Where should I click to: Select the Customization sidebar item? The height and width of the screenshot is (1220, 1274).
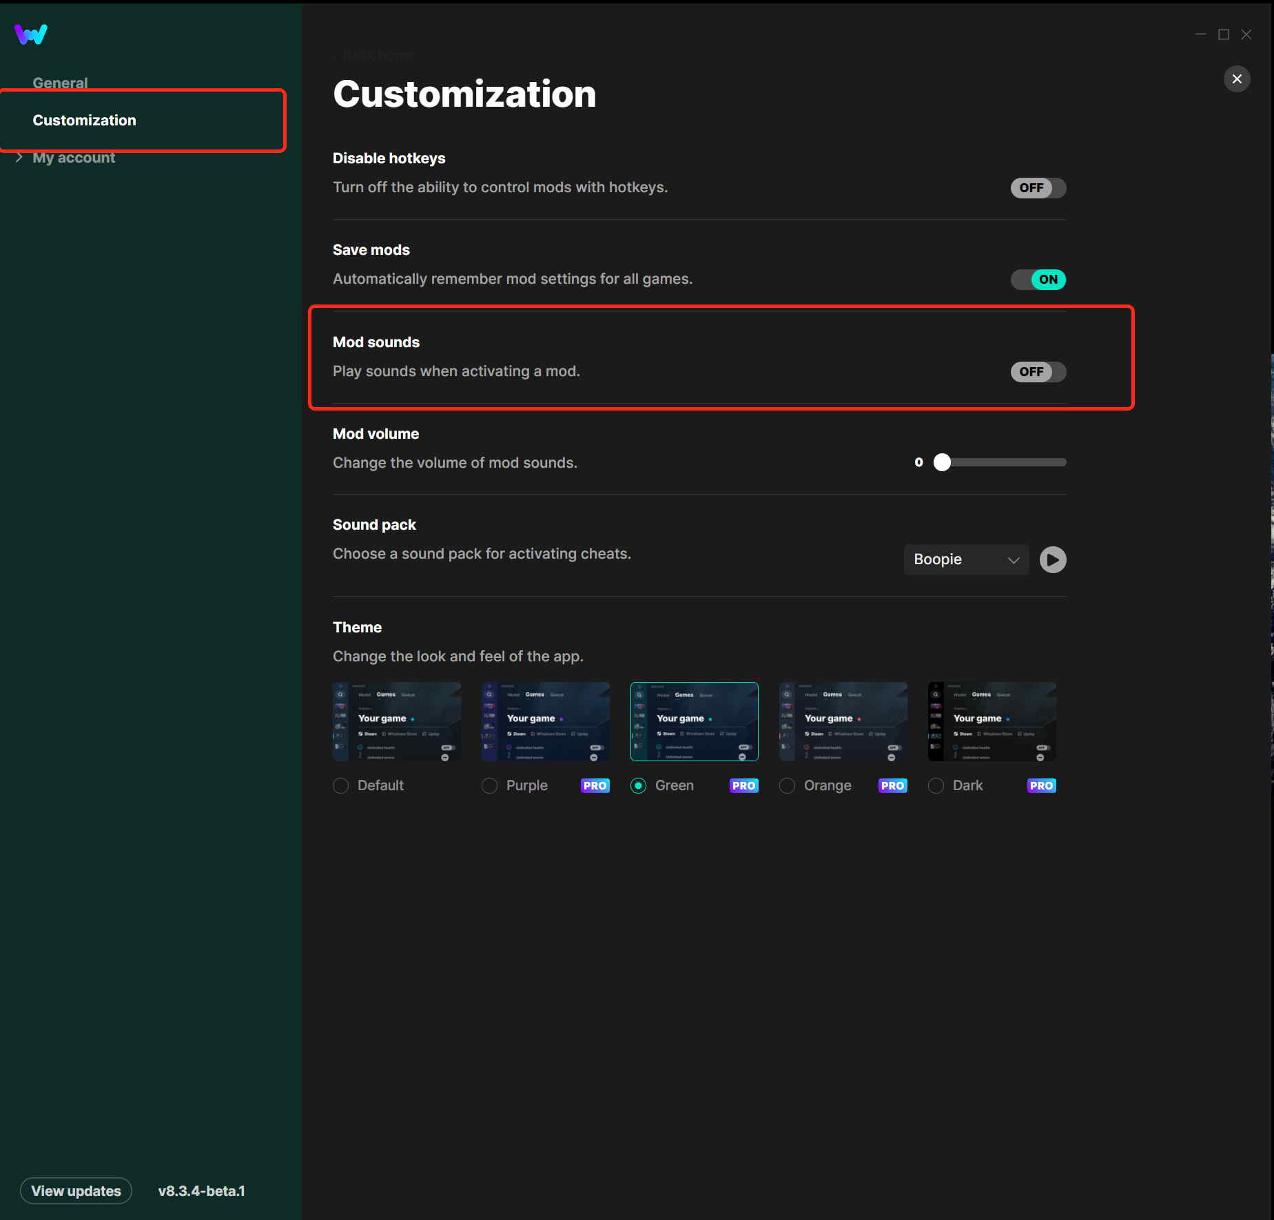(x=85, y=121)
